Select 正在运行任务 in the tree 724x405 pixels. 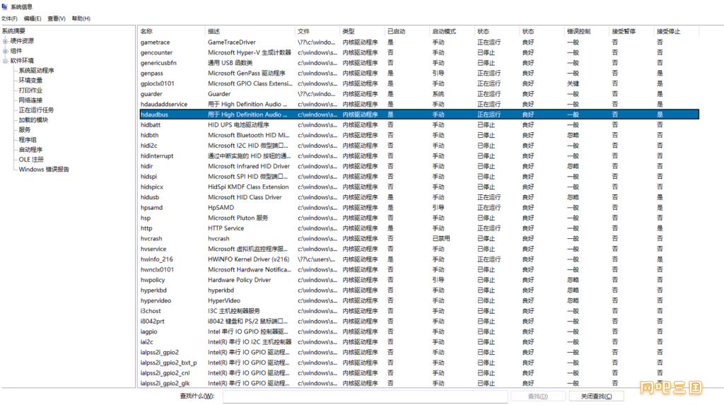[x=37, y=110]
